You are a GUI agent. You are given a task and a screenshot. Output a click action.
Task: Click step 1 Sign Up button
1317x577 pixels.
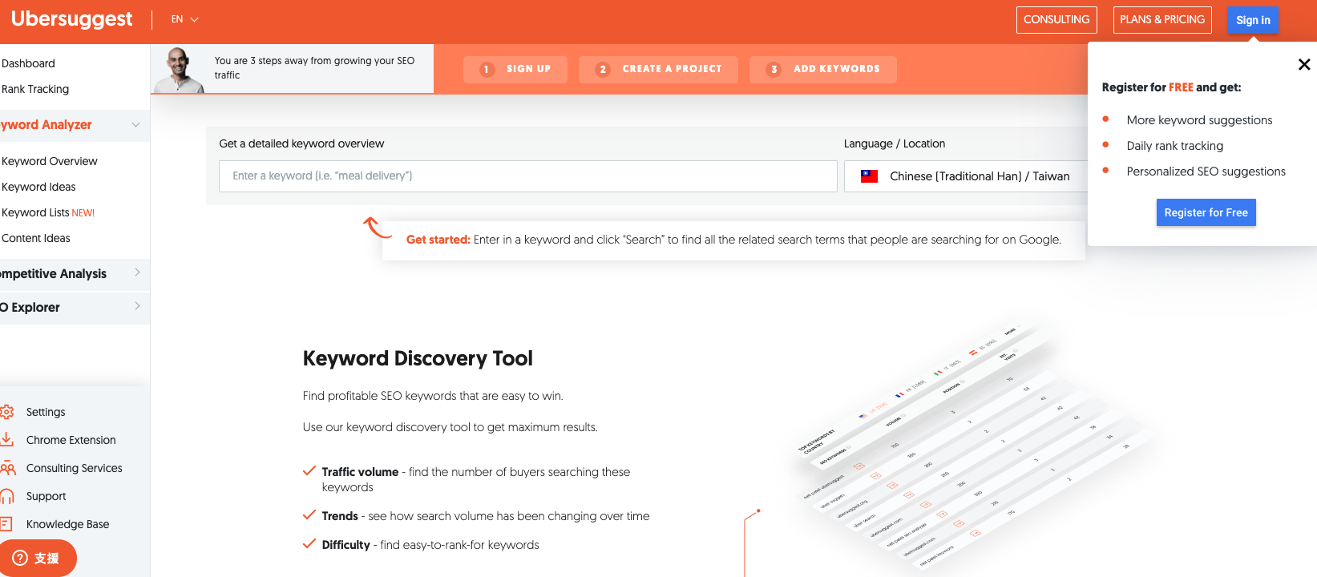tap(515, 69)
